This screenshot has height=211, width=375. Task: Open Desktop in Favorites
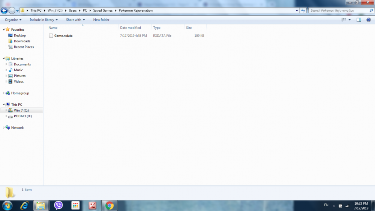coord(19,35)
